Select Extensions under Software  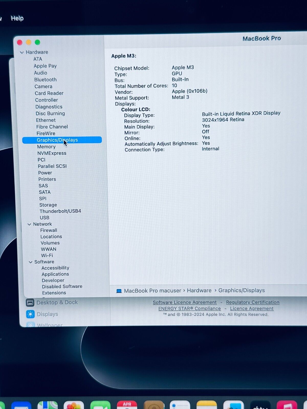[54, 293]
